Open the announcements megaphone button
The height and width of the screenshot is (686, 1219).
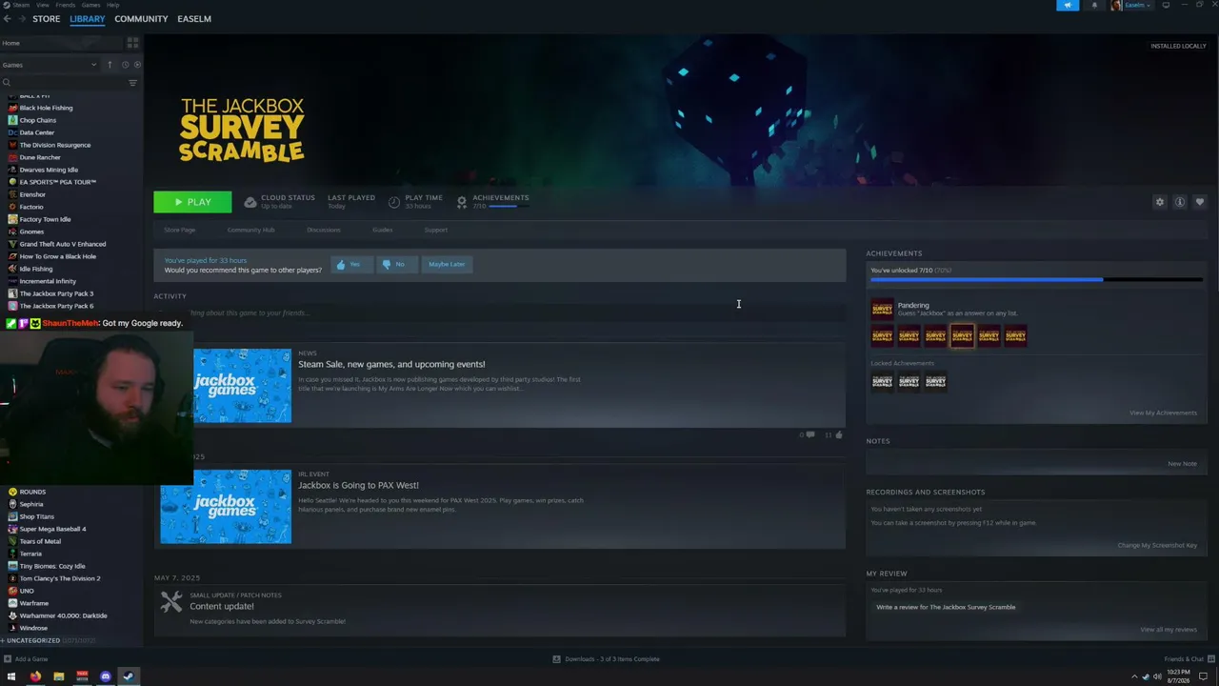1068,6
